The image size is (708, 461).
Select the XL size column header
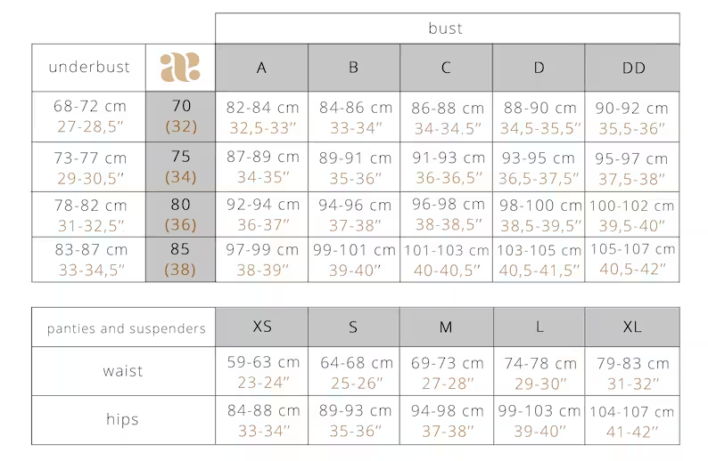click(x=632, y=328)
